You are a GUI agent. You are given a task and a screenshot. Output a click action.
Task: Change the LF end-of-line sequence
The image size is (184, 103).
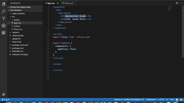[167, 100]
